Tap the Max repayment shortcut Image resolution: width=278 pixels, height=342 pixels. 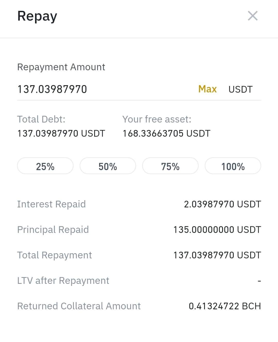[207, 89]
